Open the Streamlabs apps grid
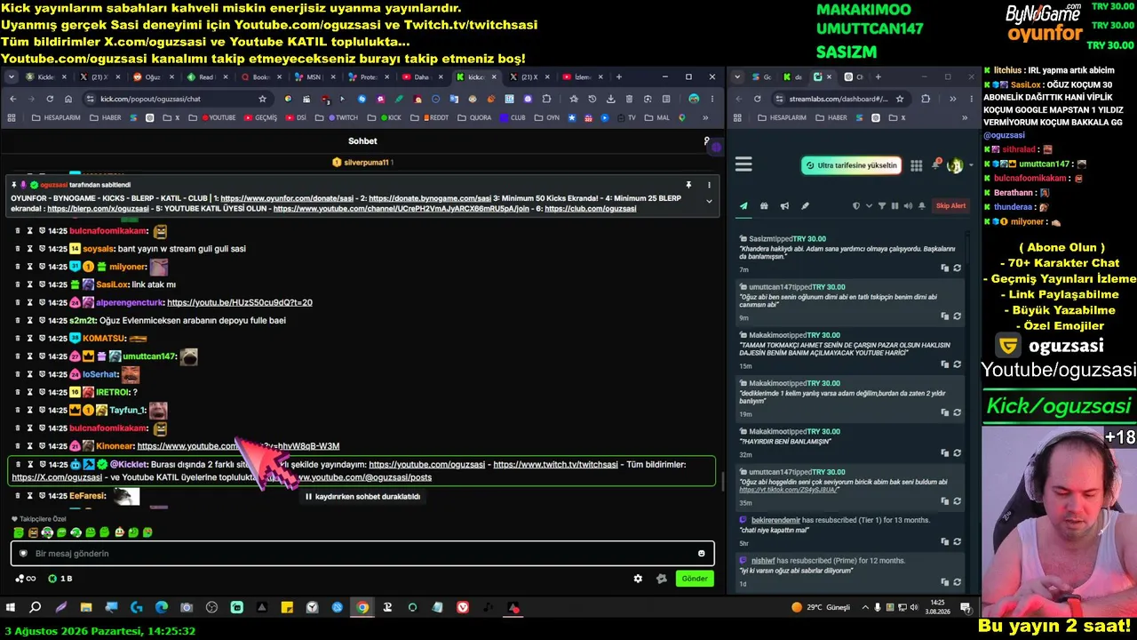This screenshot has height=640, width=1137. 917,165
